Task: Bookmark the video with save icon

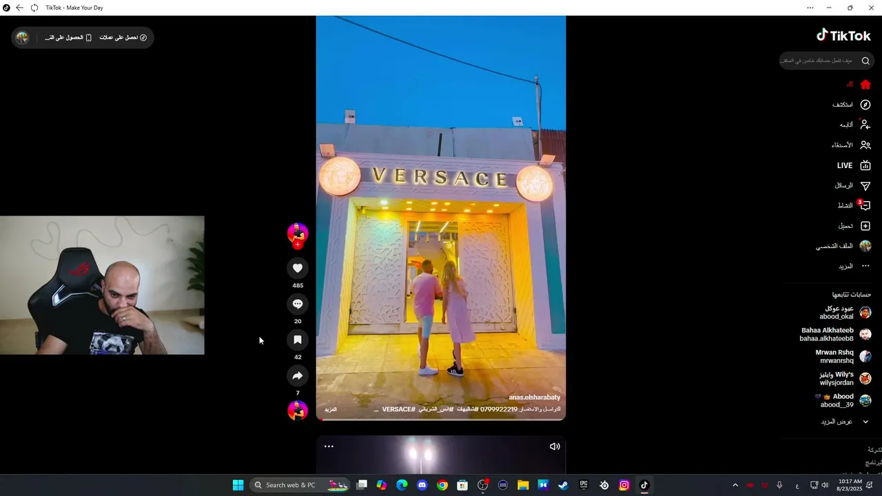Action: (298, 340)
